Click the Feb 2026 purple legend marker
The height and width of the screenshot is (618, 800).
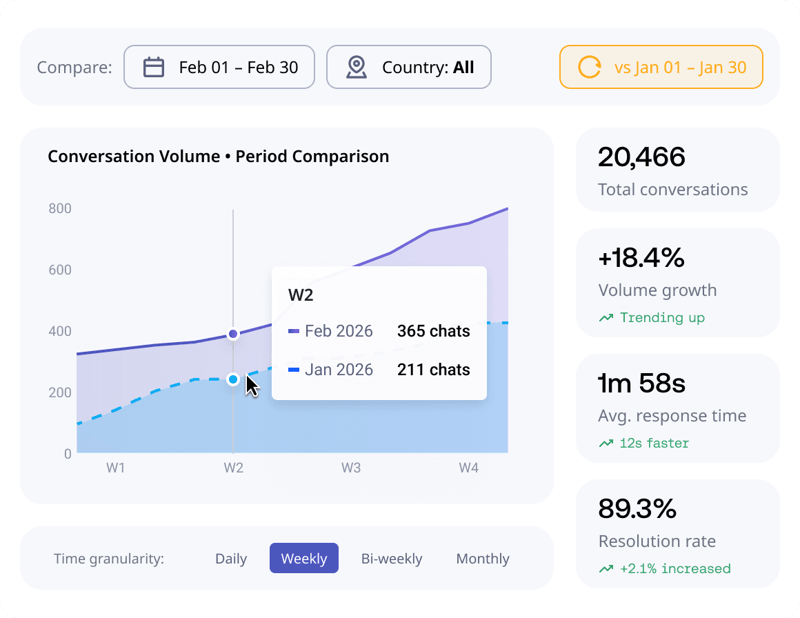tap(294, 331)
